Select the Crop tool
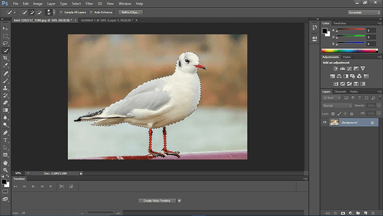Image resolution: width=383 pixels, height=216 pixels. 5,58
